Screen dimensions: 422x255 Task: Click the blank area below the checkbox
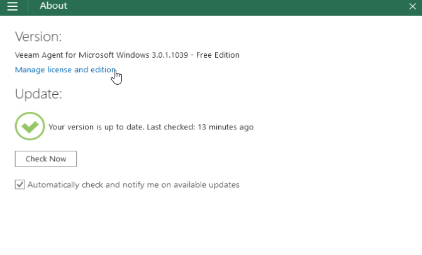(211, 223)
